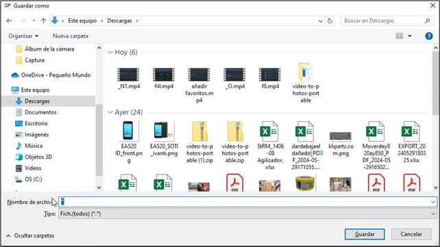The height and width of the screenshot is (247, 440).
Task: Open Imágenes in navigation pane
Action: (32, 135)
